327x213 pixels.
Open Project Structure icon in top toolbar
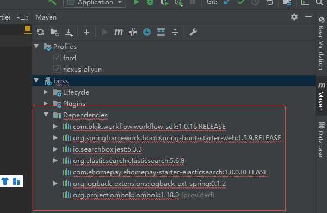(287, 3)
